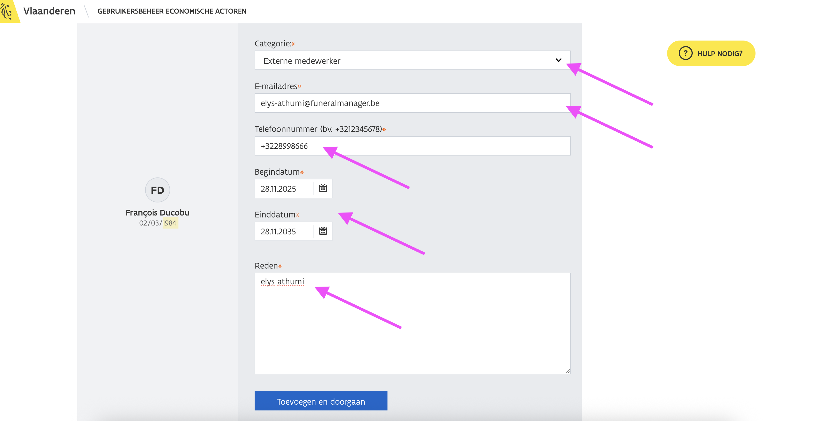
Task: Focus the Telefoonnummer input field
Action: (447, 146)
